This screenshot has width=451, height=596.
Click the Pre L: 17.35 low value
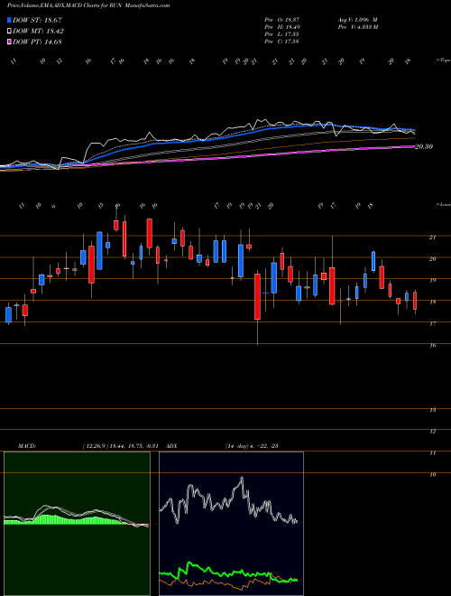[281, 34]
